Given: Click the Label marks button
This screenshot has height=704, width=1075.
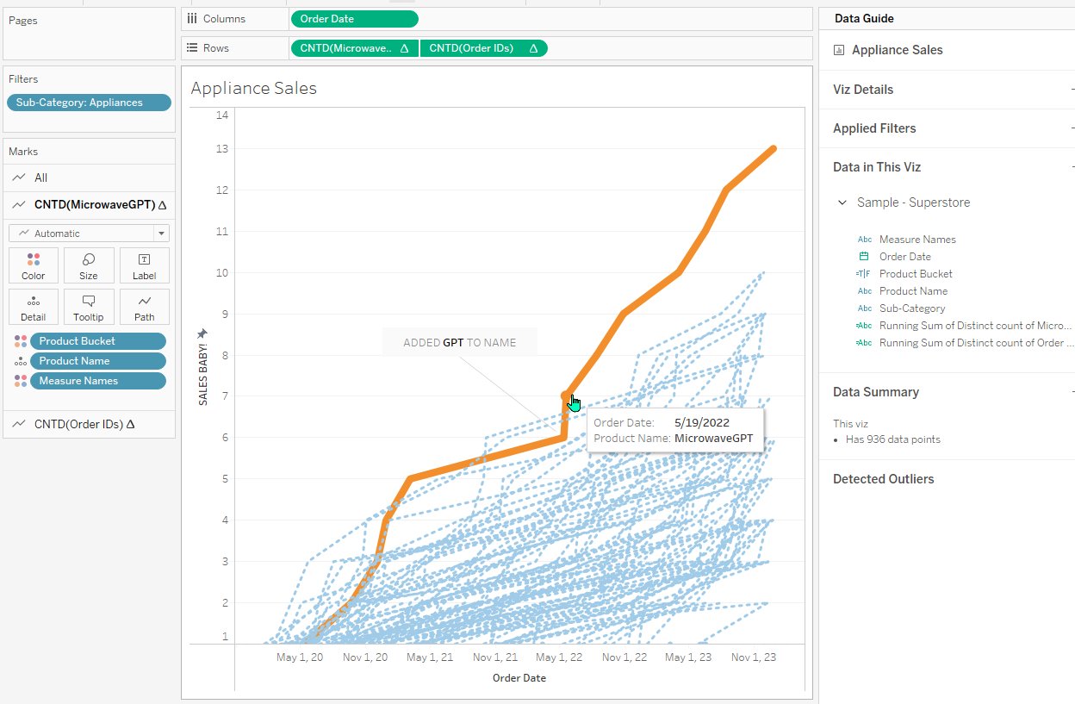Looking at the screenshot, I should [x=144, y=265].
